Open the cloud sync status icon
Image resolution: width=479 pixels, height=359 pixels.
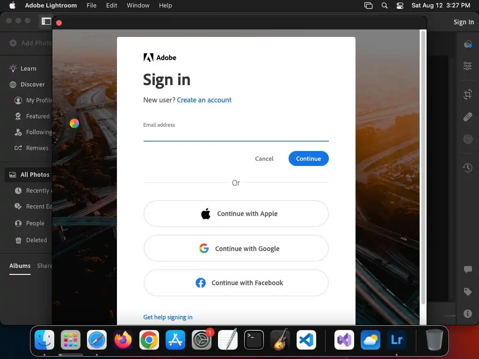[468, 44]
